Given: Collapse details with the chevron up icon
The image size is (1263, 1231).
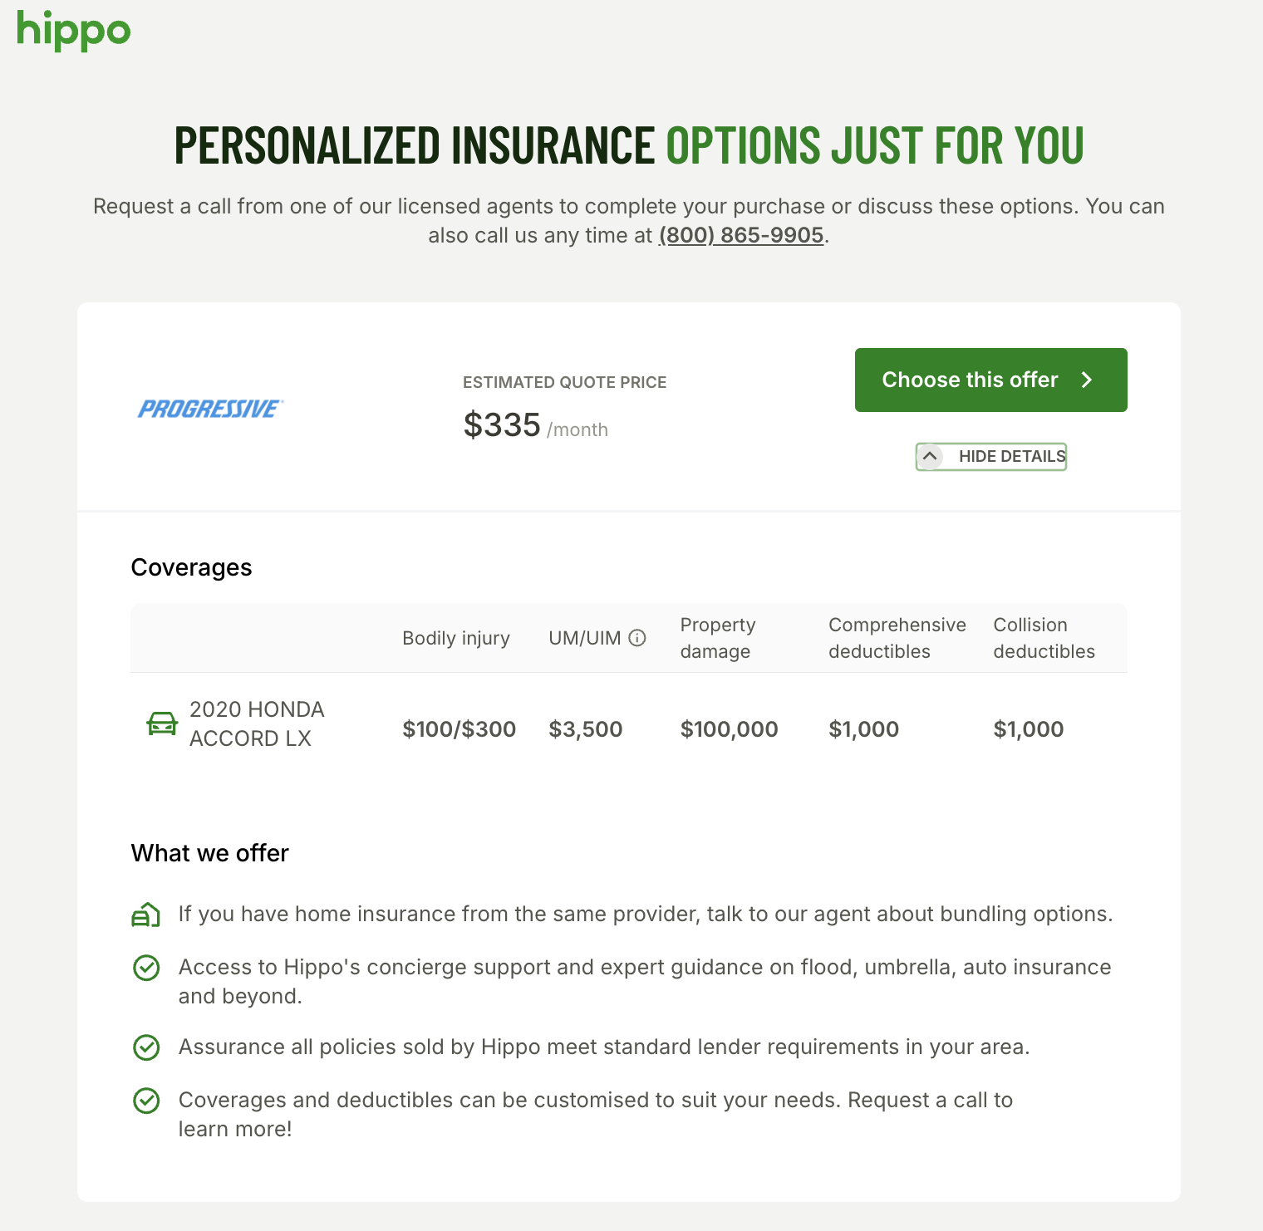Looking at the screenshot, I should pos(930,456).
